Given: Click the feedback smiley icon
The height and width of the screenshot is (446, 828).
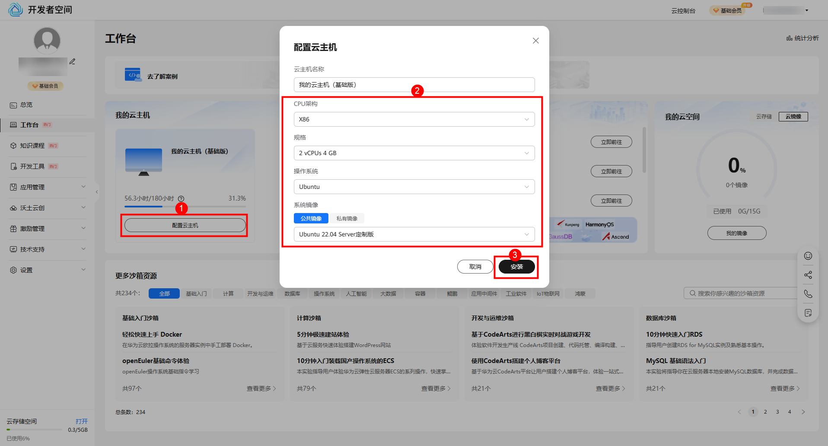Looking at the screenshot, I should (x=808, y=256).
